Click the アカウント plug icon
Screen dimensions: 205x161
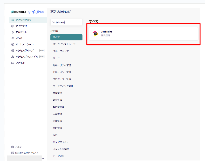(x=13, y=32)
